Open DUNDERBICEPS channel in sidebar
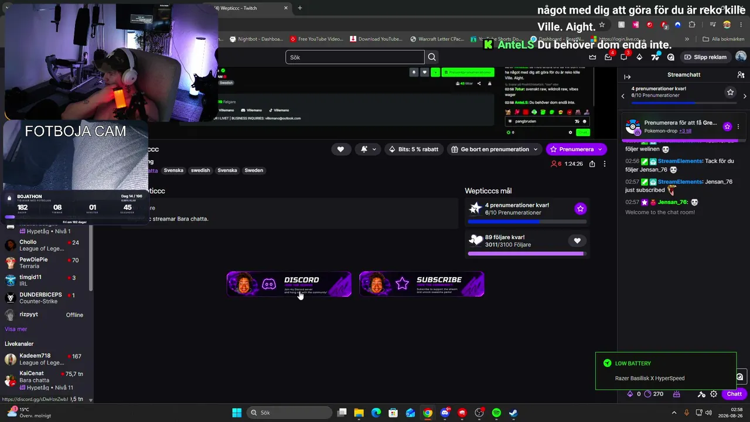Image resolution: width=750 pixels, height=422 pixels. click(45, 298)
